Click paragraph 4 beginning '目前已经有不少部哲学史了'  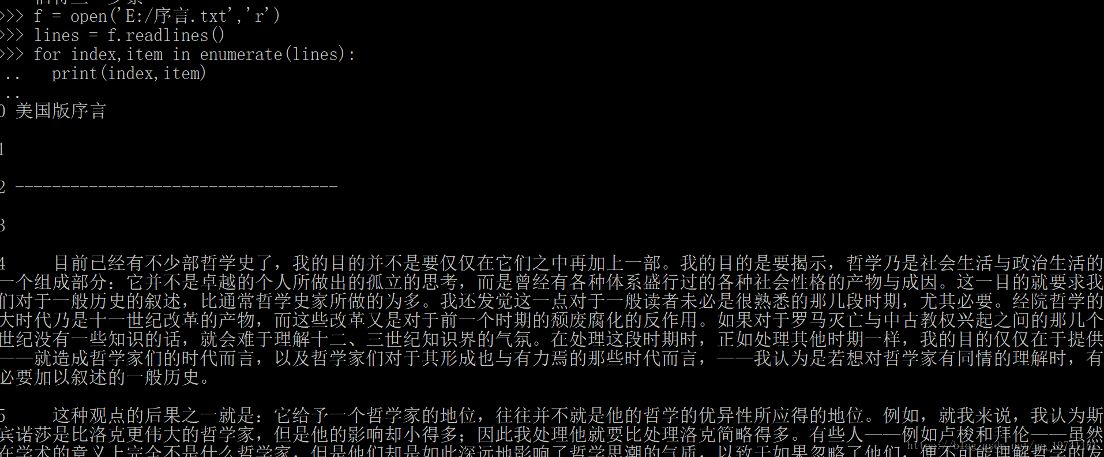[552, 320]
